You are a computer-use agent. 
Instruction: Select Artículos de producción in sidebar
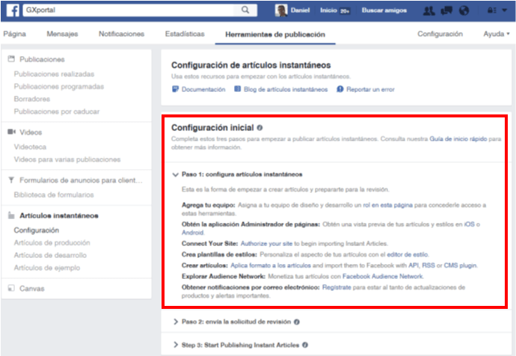pos(52,243)
